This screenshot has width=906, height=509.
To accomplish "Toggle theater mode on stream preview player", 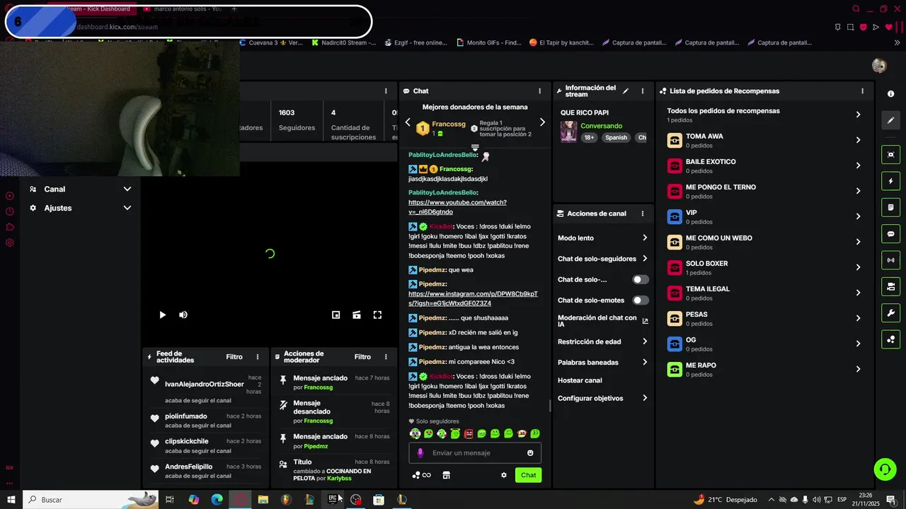I will tap(357, 315).
